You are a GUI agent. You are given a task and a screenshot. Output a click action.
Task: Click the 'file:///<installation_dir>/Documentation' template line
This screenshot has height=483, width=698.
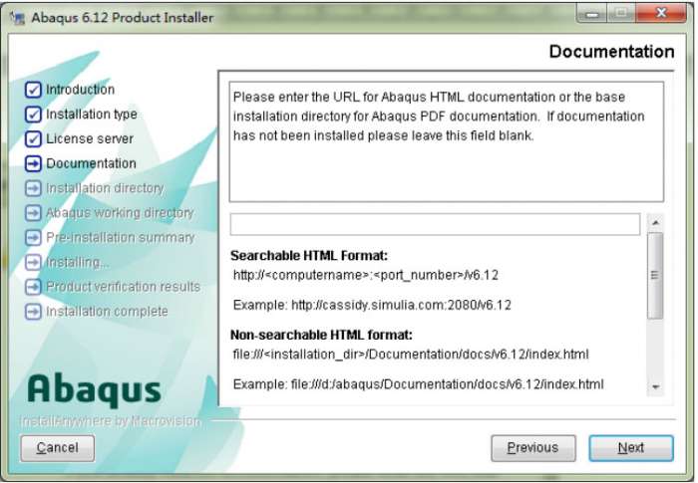411,355
